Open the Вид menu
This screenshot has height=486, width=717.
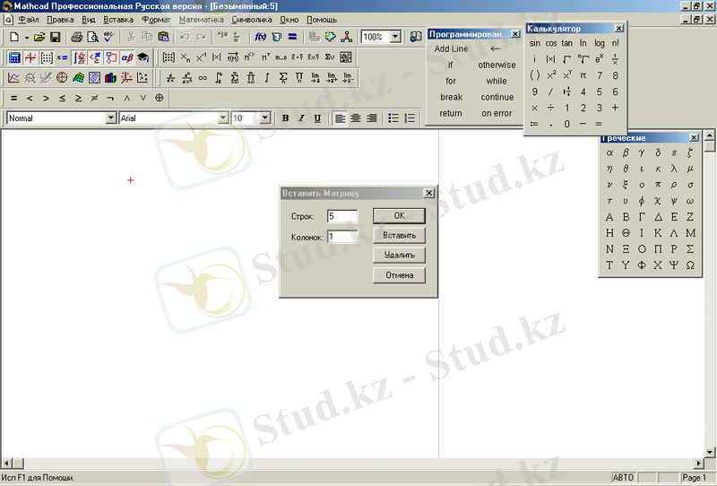[88, 20]
